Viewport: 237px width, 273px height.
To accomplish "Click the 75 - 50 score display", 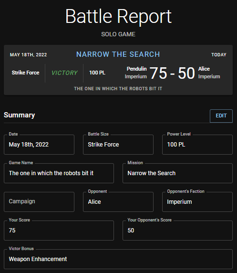I will tap(172, 73).
